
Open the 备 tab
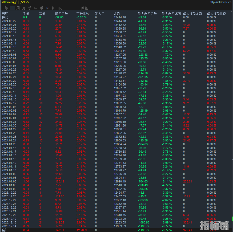coord(53,8)
